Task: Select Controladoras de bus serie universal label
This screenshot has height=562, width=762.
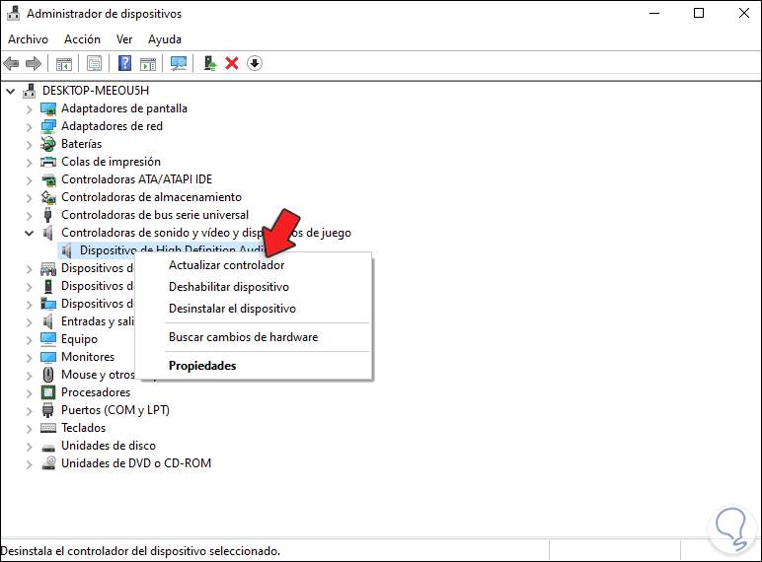Action: [155, 215]
